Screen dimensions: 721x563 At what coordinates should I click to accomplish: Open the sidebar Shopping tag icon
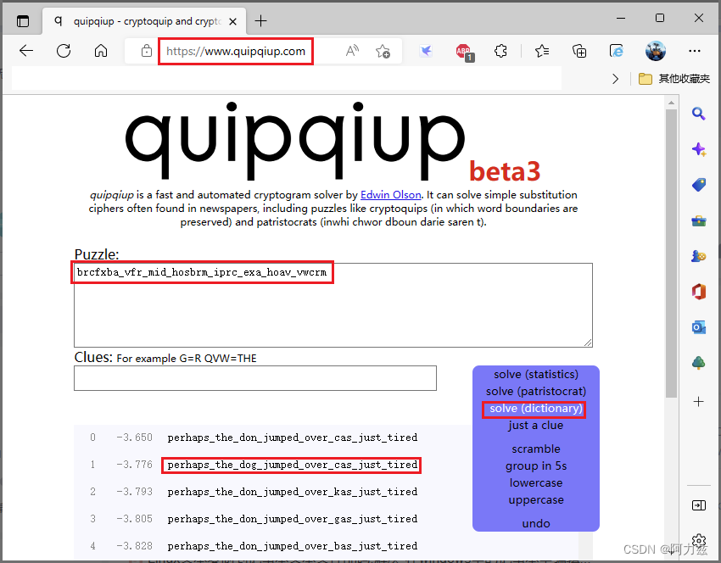click(699, 185)
